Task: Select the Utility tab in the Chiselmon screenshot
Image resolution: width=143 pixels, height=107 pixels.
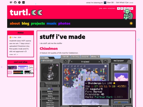Action: click(x=75, y=57)
